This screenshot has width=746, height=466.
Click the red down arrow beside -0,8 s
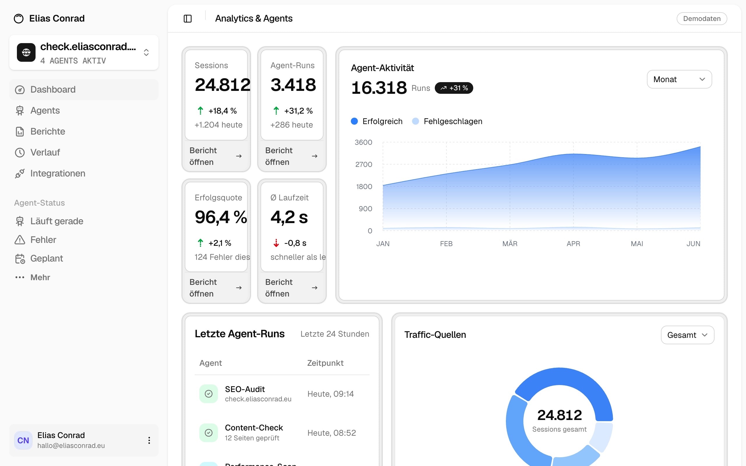[276, 243]
